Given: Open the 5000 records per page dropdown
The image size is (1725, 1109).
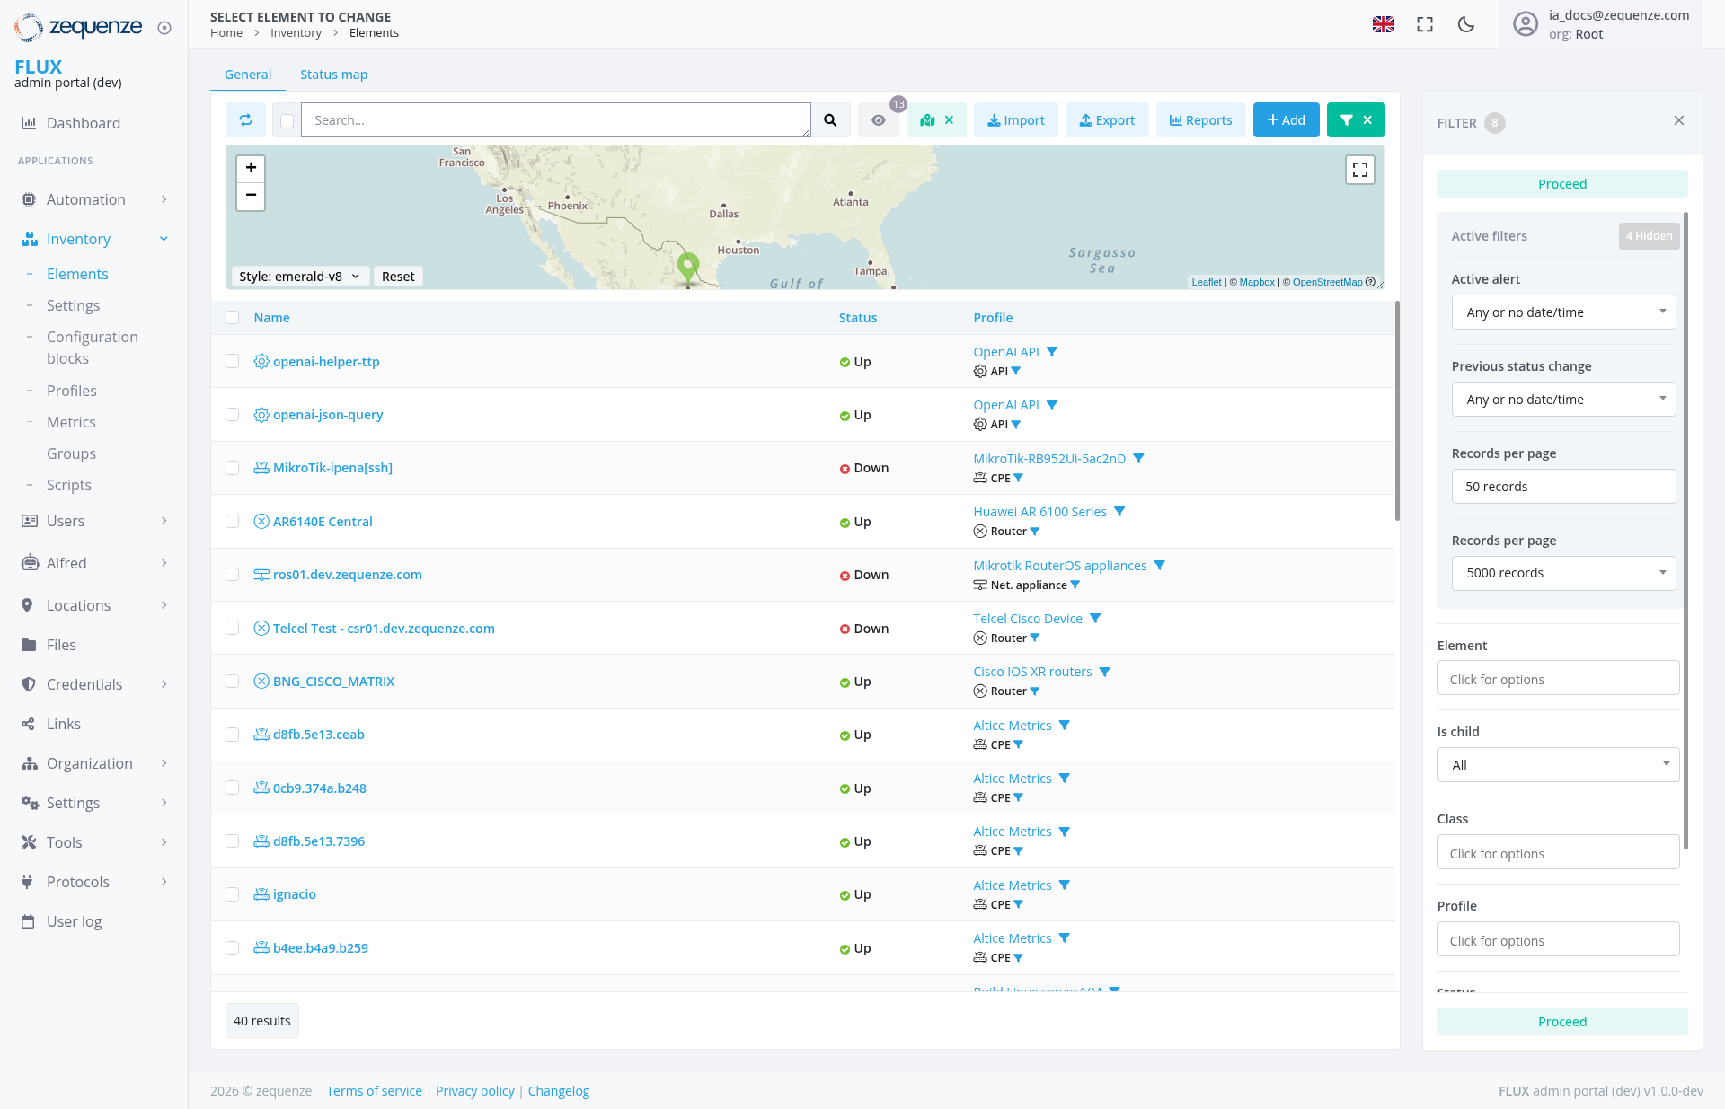Looking at the screenshot, I should tap(1563, 573).
